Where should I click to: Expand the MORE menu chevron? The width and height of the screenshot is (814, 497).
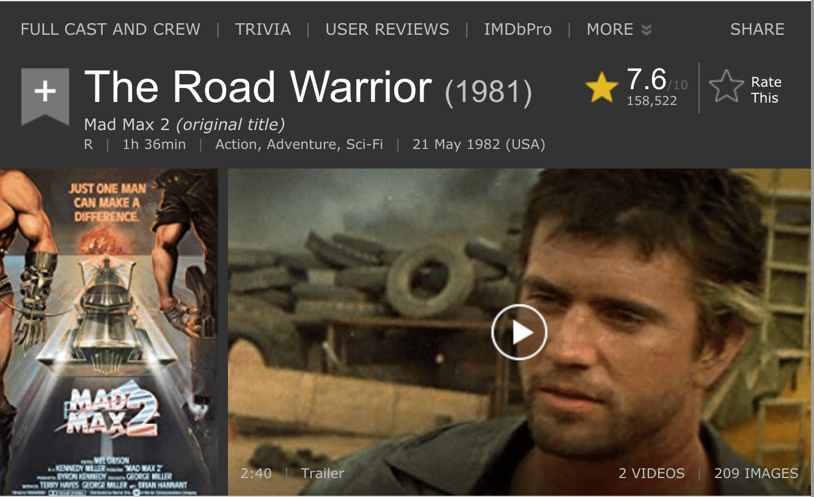[646, 30]
